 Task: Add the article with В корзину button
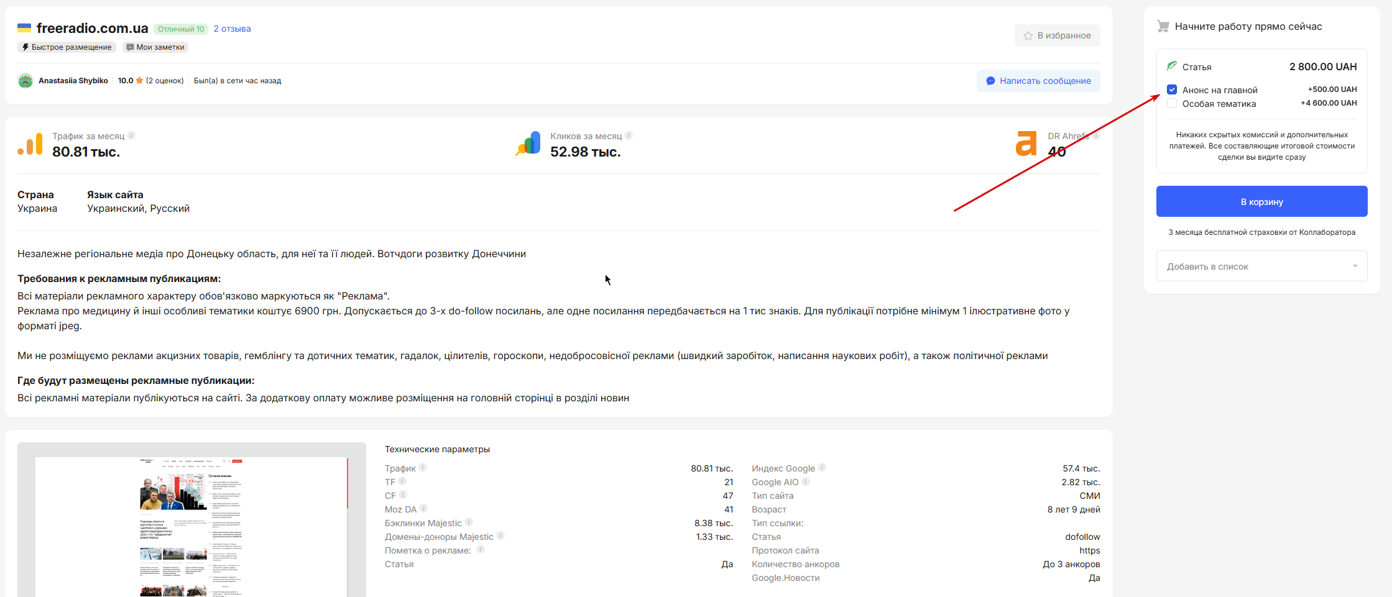[x=1261, y=201]
